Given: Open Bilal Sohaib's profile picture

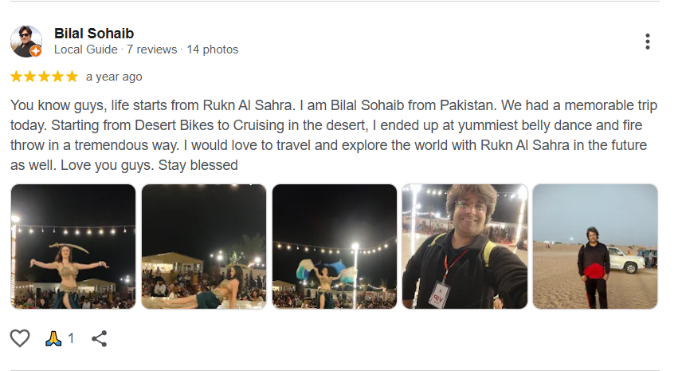Looking at the screenshot, I should point(25,40).
